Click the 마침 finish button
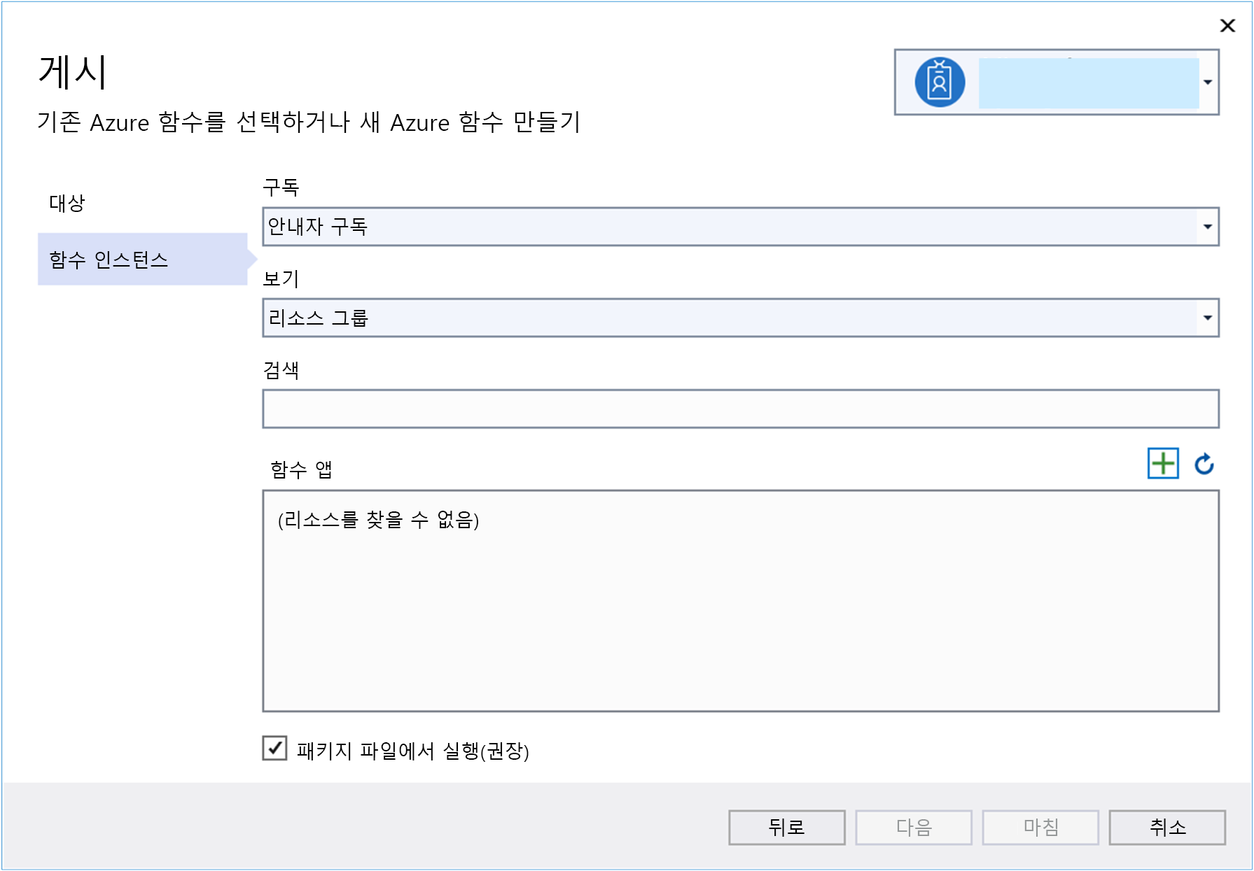This screenshot has width=1254, height=871. tap(1040, 828)
